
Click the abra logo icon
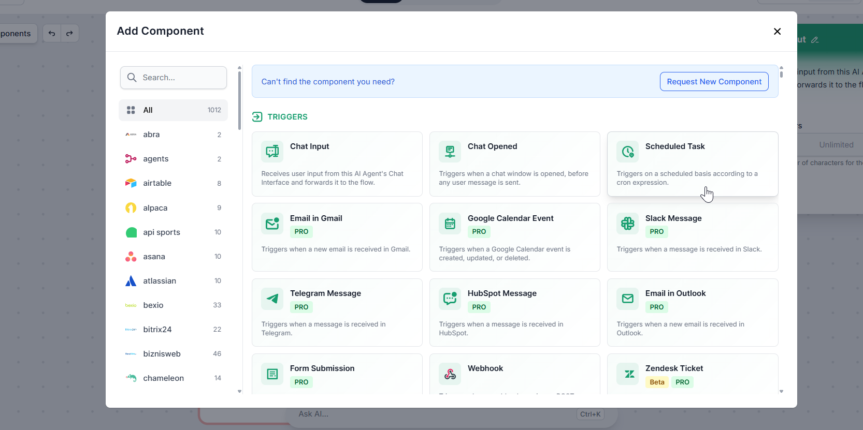click(x=131, y=135)
